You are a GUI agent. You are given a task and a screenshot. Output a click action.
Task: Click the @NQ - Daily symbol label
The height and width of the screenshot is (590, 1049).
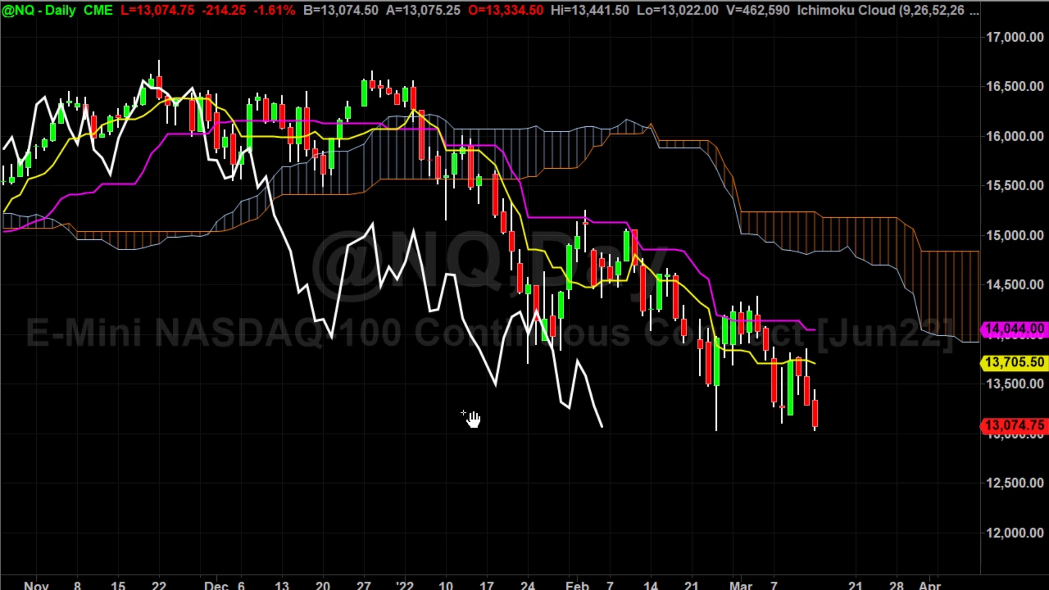click(x=38, y=10)
